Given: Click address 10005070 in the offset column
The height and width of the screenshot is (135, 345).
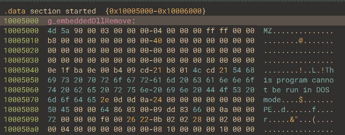Looking at the screenshot, I should pyautogui.click(x=21, y=100).
